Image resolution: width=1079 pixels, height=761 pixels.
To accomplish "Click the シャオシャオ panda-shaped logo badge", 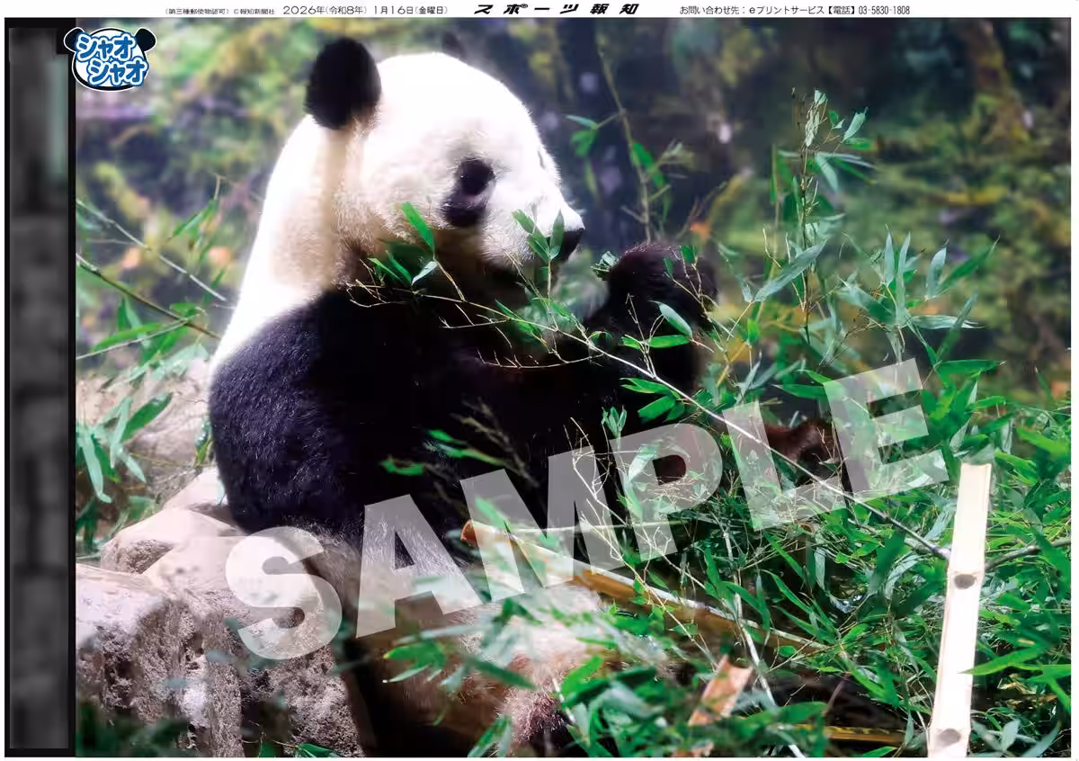I will 109,58.
